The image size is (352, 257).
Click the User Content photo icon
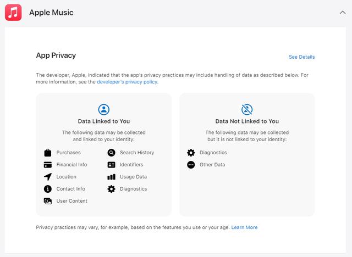point(48,201)
